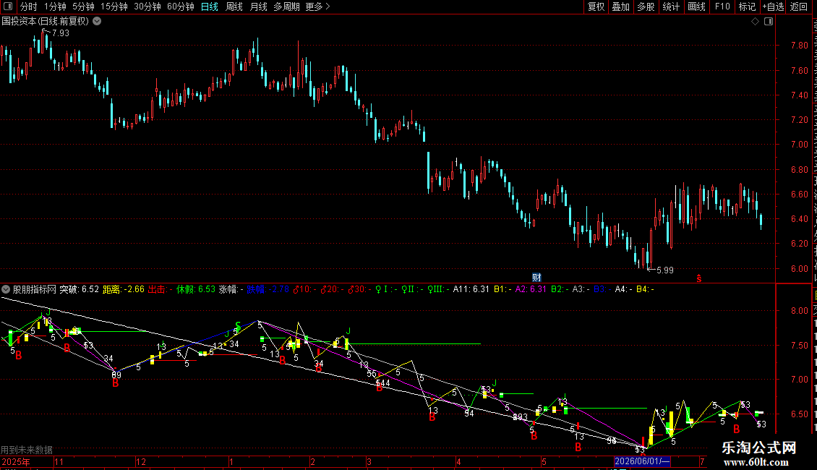
Task: Toggle the left sidebar panel icon
Action: tap(8, 7)
